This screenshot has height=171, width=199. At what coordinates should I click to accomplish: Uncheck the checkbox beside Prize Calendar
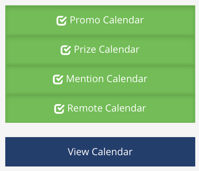click(66, 50)
